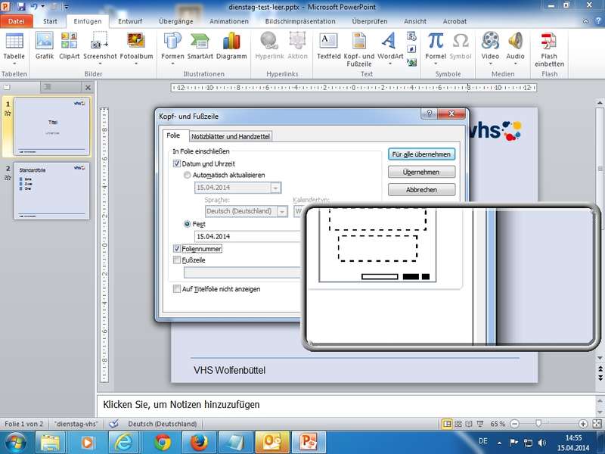The height and width of the screenshot is (454, 605).
Task: Open WordArt styles
Action: 389,45
